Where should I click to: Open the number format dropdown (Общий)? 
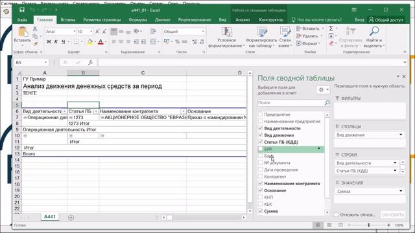[x=203, y=32]
